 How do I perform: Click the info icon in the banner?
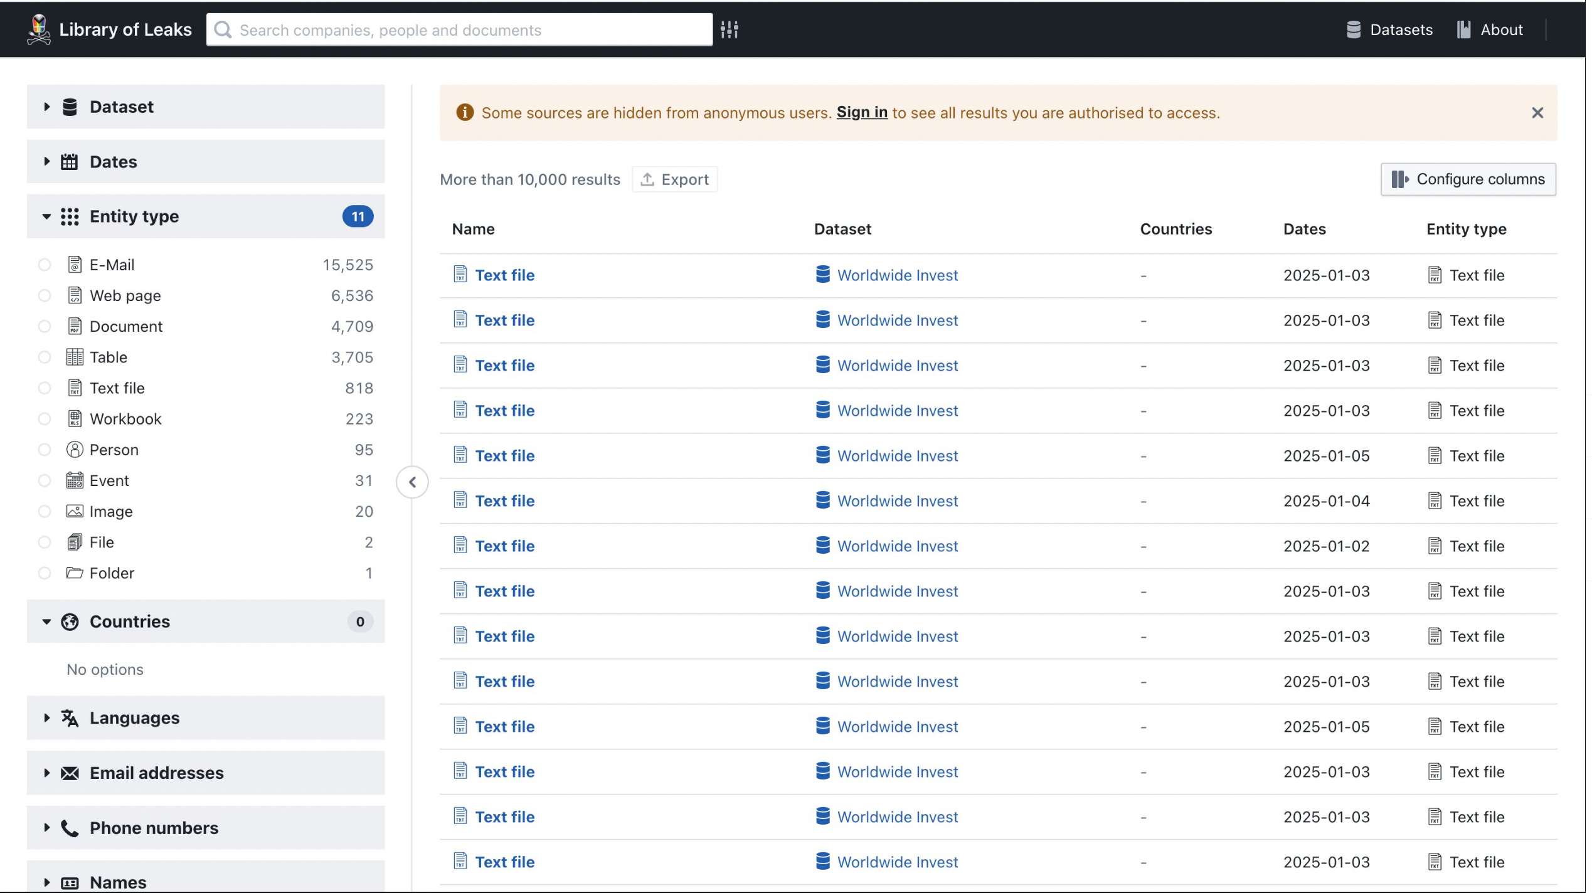(x=465, y=113)
